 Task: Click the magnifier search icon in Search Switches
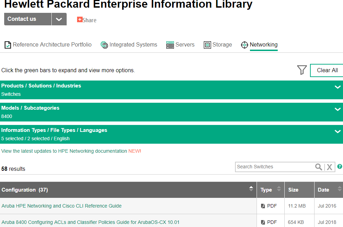coord(318,167)
